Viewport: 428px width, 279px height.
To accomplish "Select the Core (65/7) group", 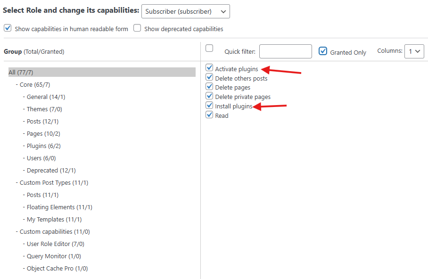I will pos(34,85).
